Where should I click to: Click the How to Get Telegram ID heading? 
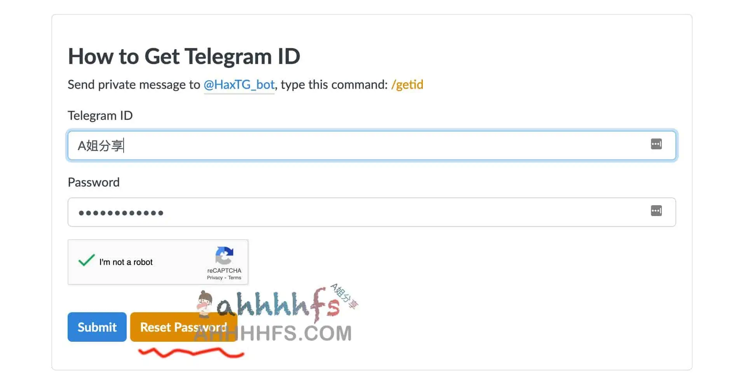click(x=184, y=56)
